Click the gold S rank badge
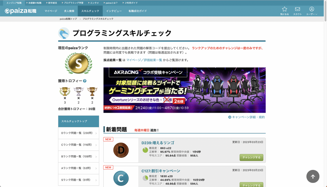Viewport: 327px width, 187px height. click(x=78, y=63)
